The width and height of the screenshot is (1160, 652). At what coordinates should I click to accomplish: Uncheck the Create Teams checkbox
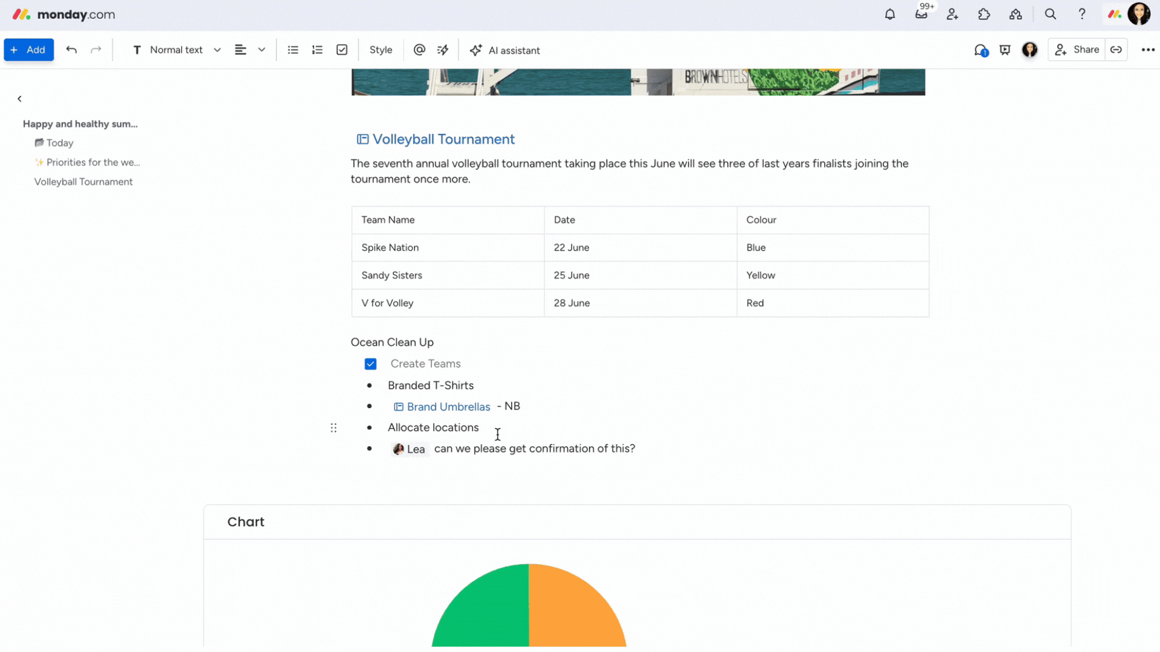pyautogui.click(x=370, y=364)
